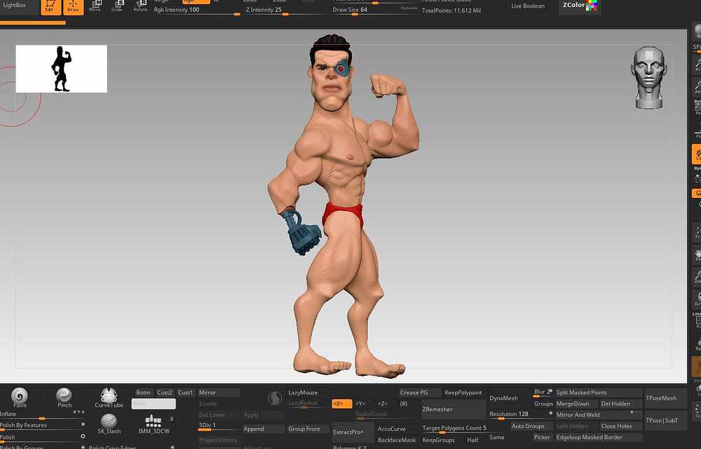Adjust the DynaMesh Resolution slider

coord(521,415)
